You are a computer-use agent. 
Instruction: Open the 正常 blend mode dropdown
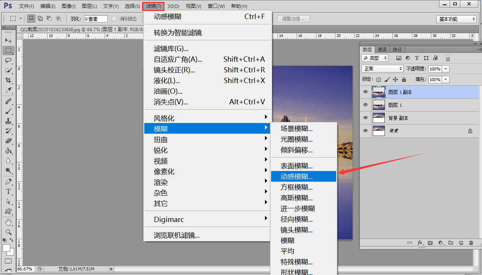pos(382,69)
